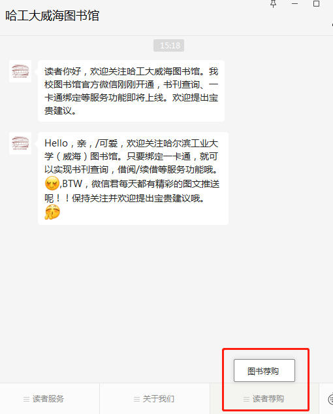333x414 pixels.
Task: Minimize the chat window
Action: tap(294, 4)
